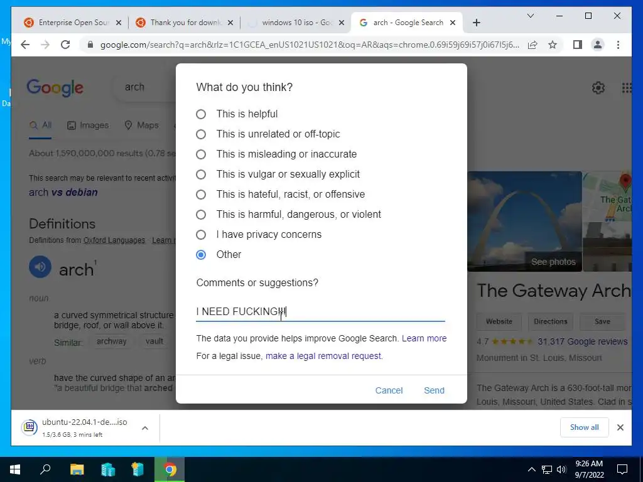This screenshot has width=643, height=482.
Task: Play pronunciation of 'arch' speaker icon
Action: pos(40,267)
